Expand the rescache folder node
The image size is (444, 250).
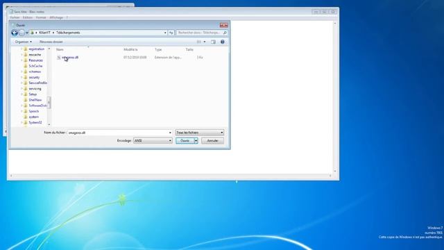click(22, 55)
